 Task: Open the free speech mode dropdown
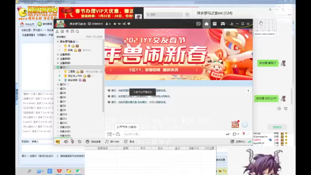click(93, 142)
